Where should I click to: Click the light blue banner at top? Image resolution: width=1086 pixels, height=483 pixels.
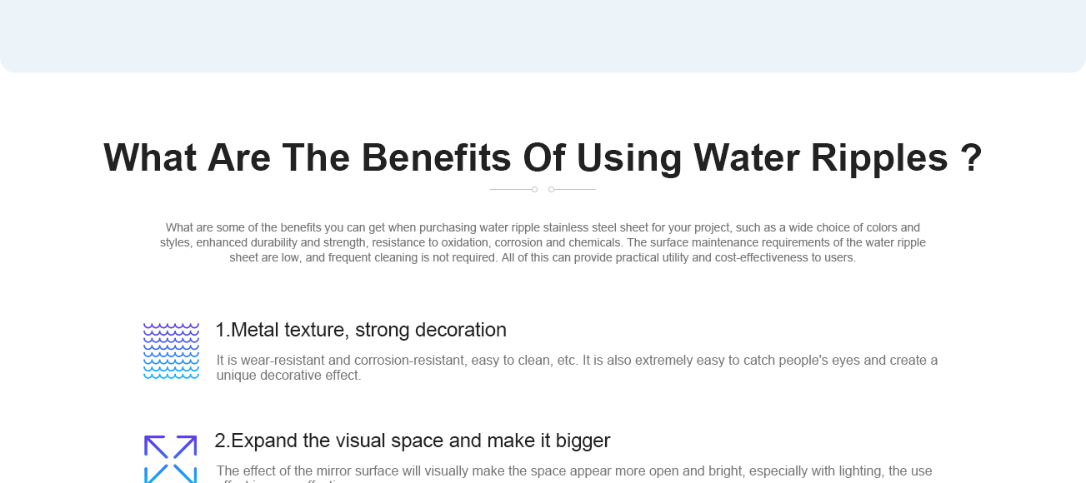(x=543, y=36)
